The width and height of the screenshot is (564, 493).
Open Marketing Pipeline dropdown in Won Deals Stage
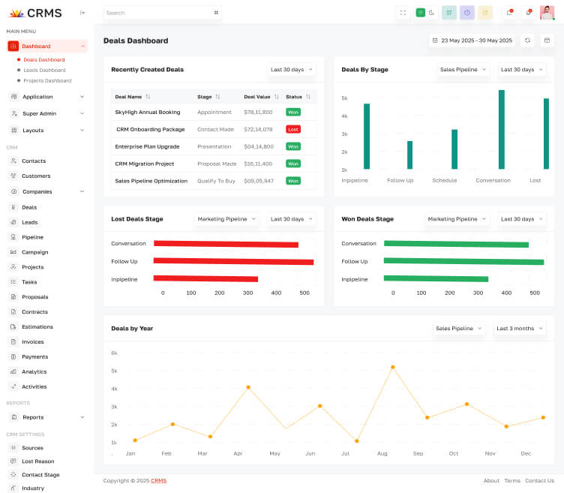[x=457, y=219]
